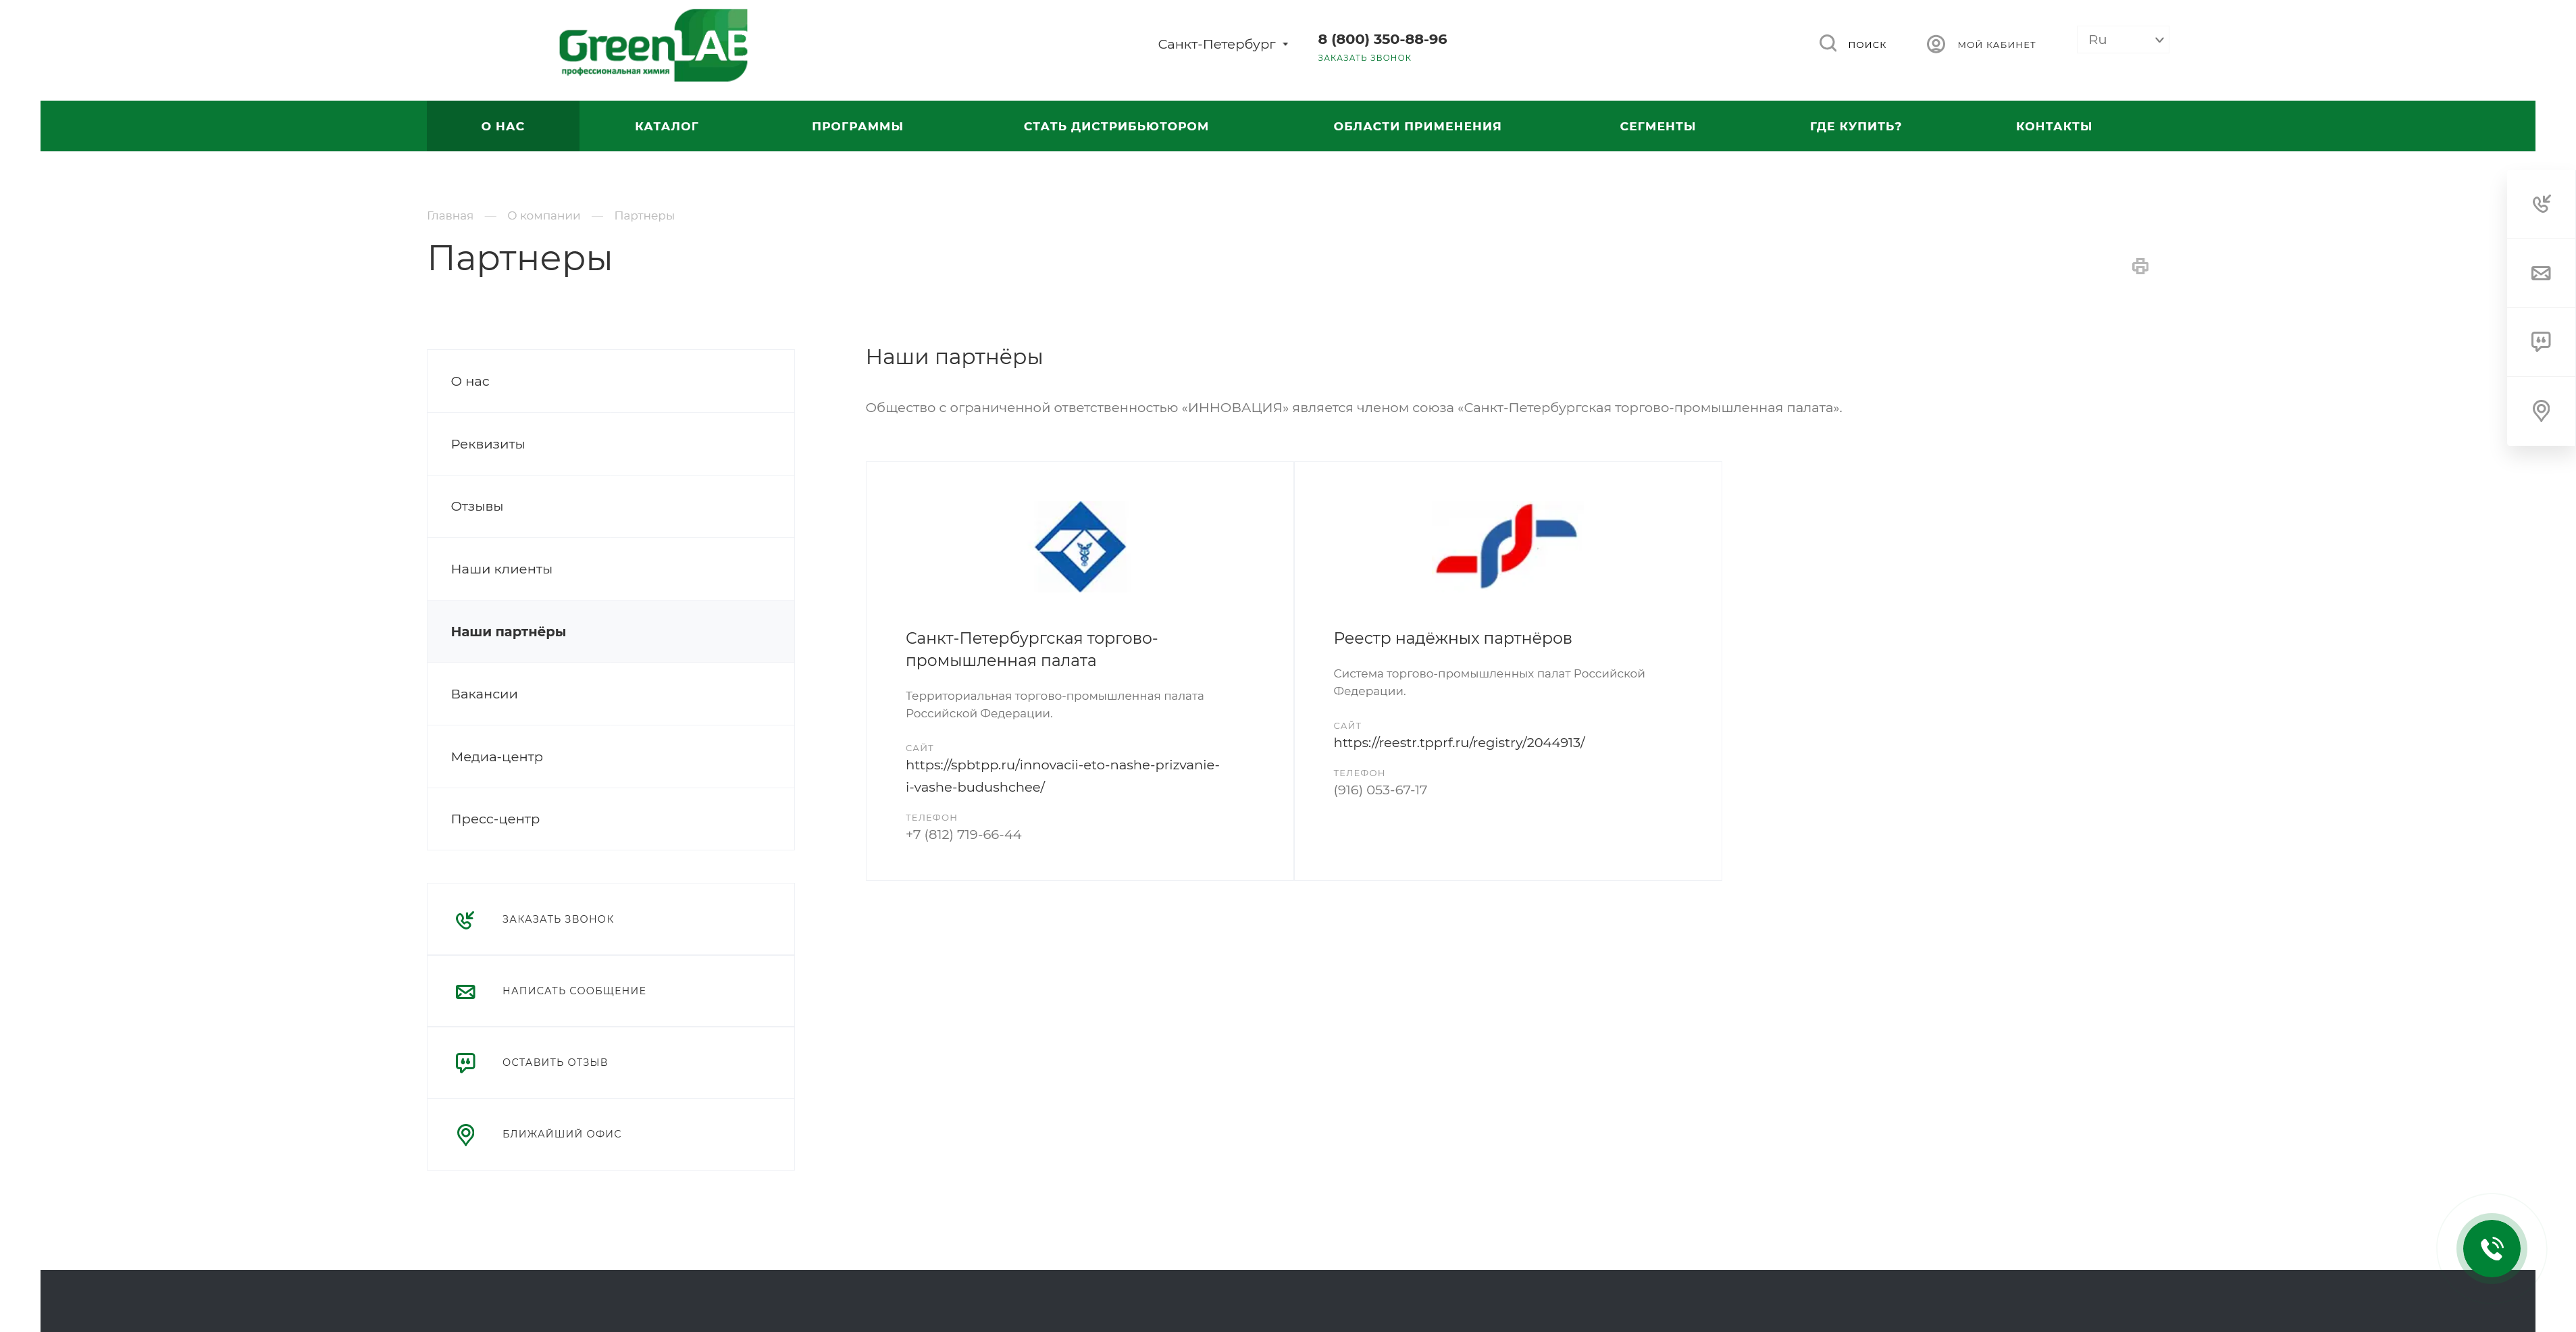Select Вакансии in the side menu
Screen dimensions: 2576x1332
coord(610,694)
